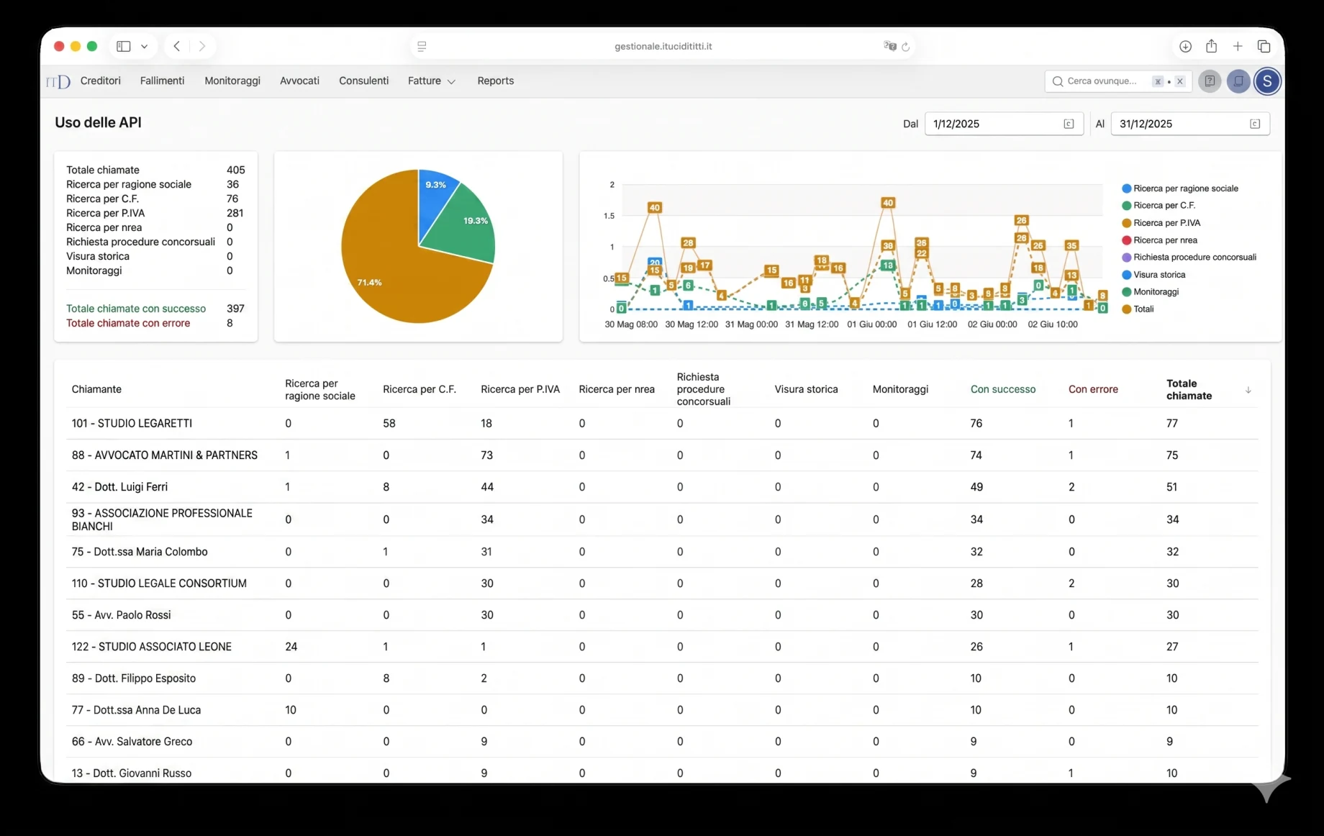This screenshot has height=836, width=1324.
Task: Show the tab overview icon
Action: coord(1264,46)
